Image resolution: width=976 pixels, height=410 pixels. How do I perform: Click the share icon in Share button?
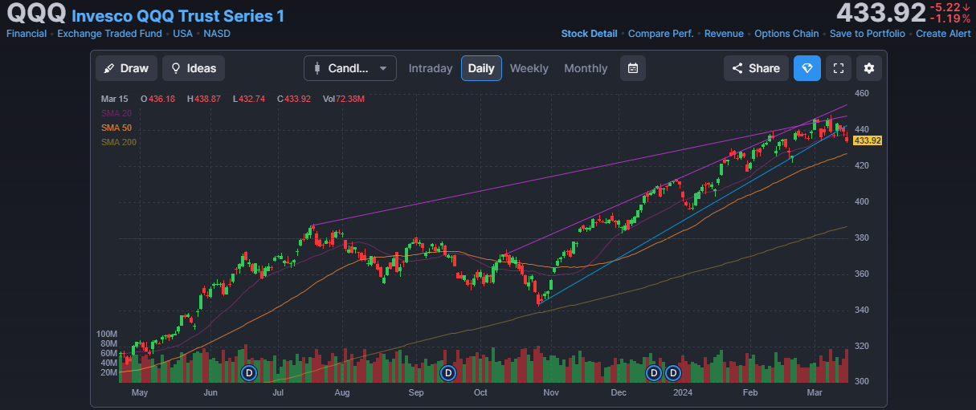737,68
